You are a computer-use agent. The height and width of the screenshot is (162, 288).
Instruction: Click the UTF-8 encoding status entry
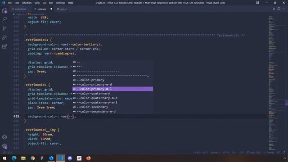pos(226,153)
